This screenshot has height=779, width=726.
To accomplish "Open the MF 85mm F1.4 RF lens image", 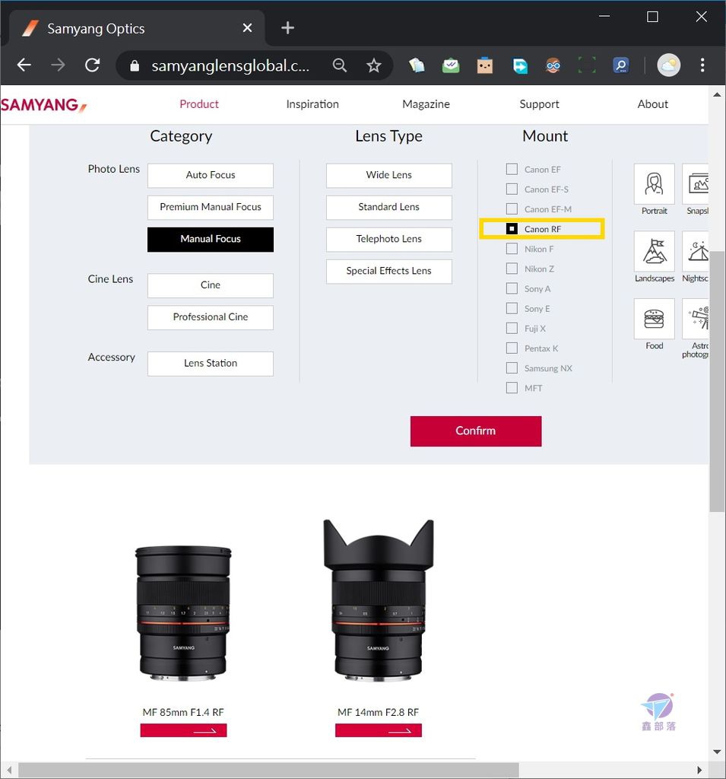I will click(x=183, y=613).
